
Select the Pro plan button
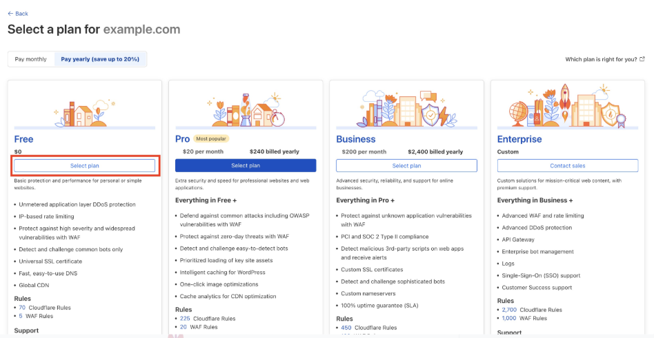point(246,165)
